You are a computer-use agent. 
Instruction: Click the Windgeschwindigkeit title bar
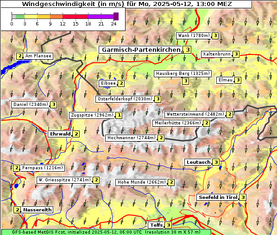126,4
